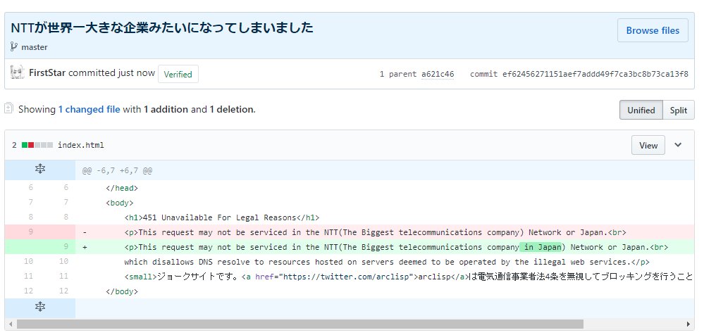Click the twitter.com/arclisp href text
The width and height of the screenshot is (704, 335).
345,277
